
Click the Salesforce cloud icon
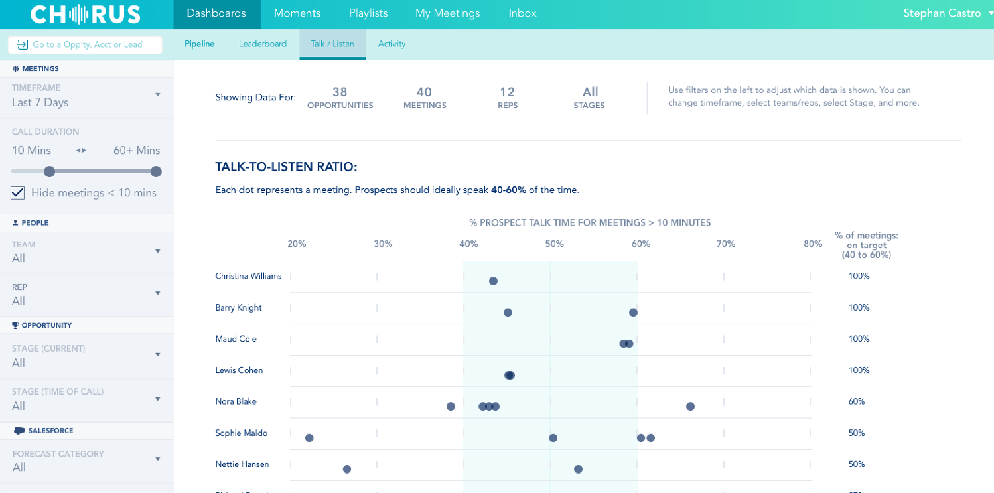pos(18,430)
